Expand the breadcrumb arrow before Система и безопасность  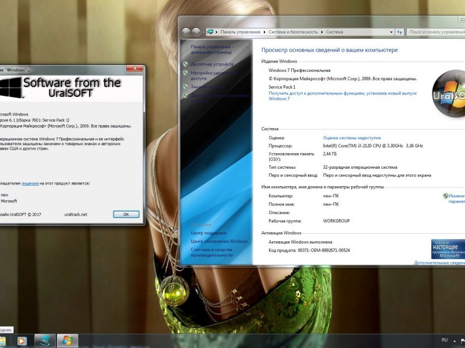pyautogui.click(x=264, y=32)
